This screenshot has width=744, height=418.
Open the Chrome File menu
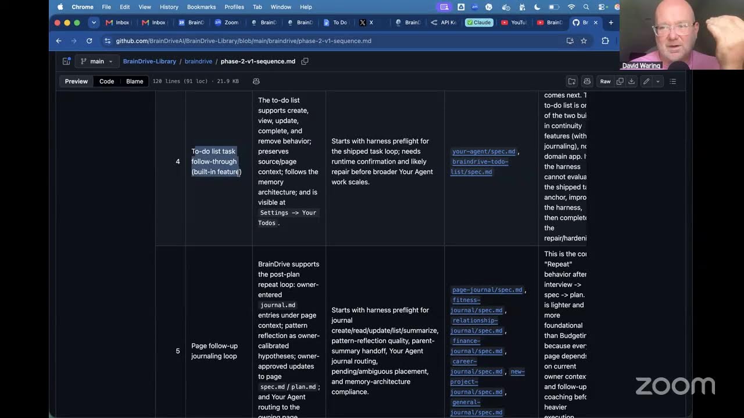coord(106,7)
